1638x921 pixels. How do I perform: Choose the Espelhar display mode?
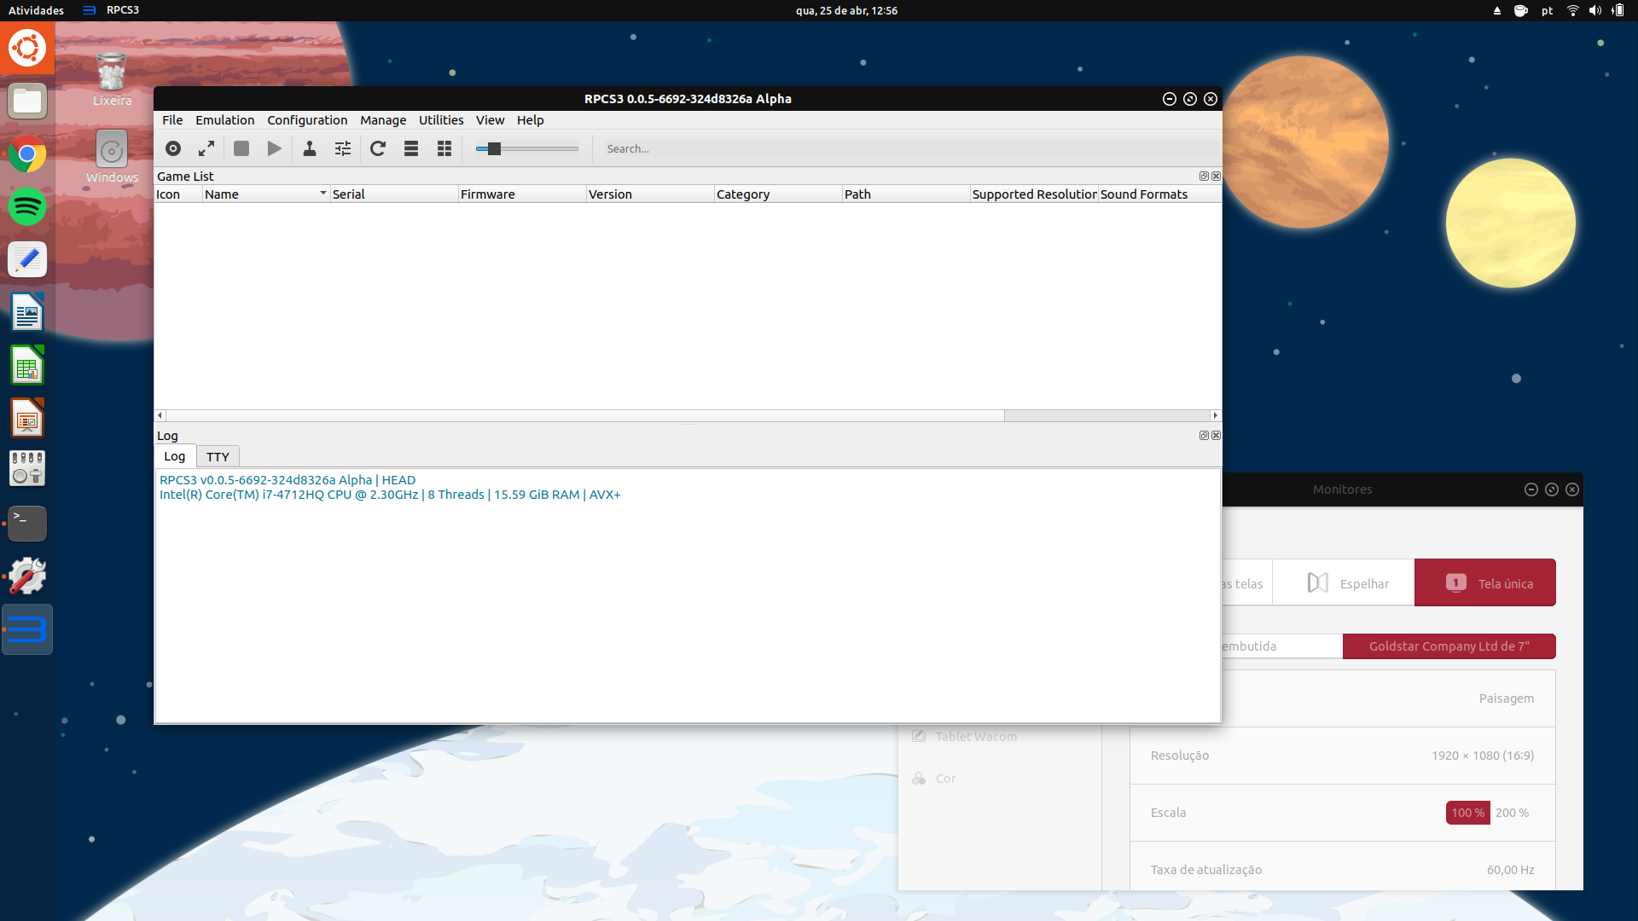1348,583
